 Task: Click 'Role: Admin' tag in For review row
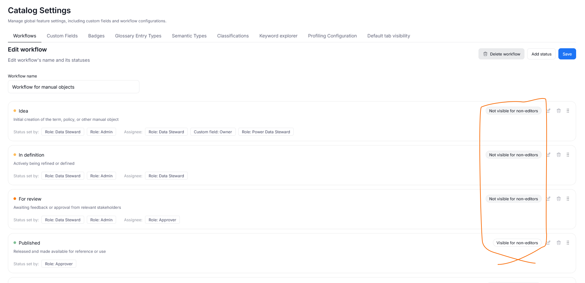tap(101, 220)
